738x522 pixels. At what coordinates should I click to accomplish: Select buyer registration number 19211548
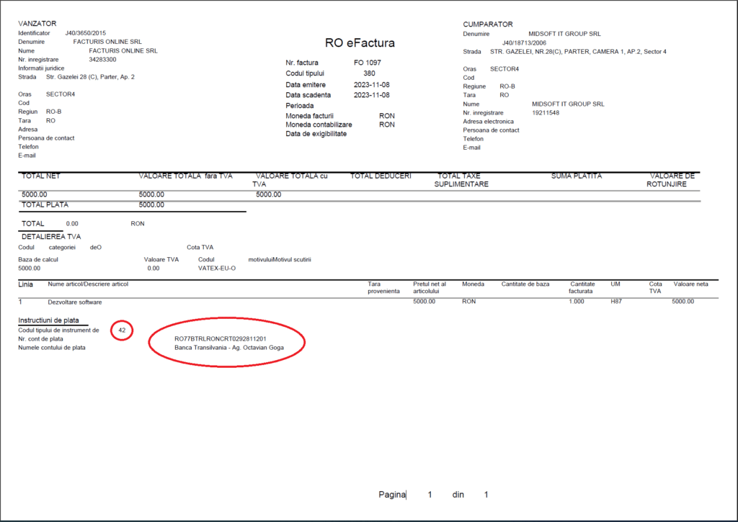point(546,113)
